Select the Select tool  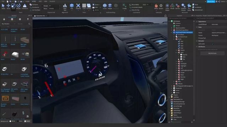coord(3,6)
